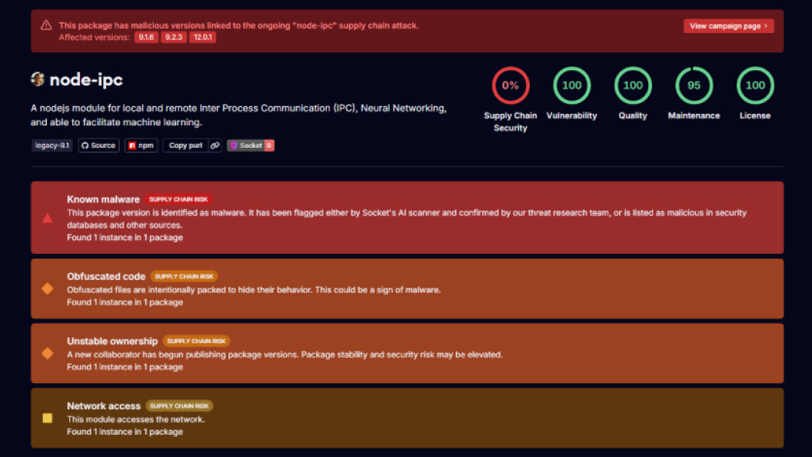Click the warning triangle icon in the banner
812x457 pixels.
click(46, 25)
